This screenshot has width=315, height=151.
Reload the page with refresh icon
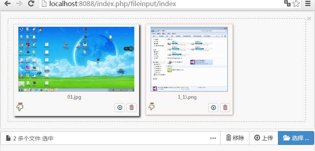click(x=31, y=3)
